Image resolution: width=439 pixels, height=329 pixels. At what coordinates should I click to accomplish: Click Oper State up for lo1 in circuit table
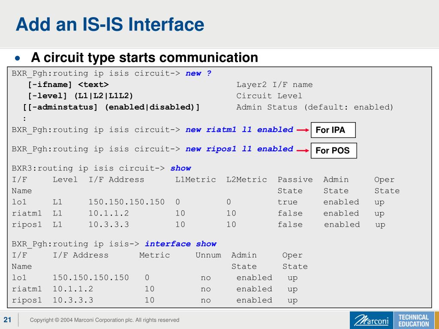click(379, 202)
